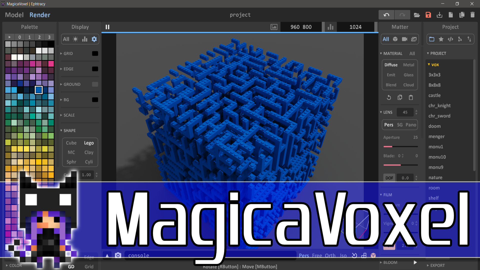Select active blue color swatch
480x270 pixels.
coord(38,90)
